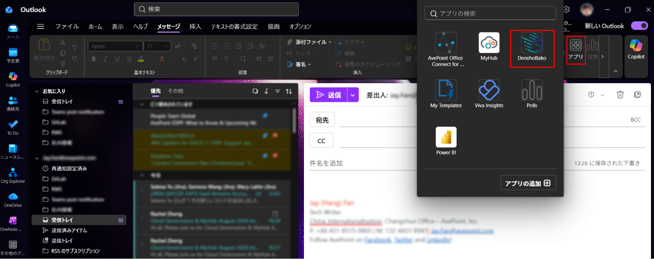This screenshot has width=654, height=260.
Task: Apply the red font color
Action: point(162,59)
